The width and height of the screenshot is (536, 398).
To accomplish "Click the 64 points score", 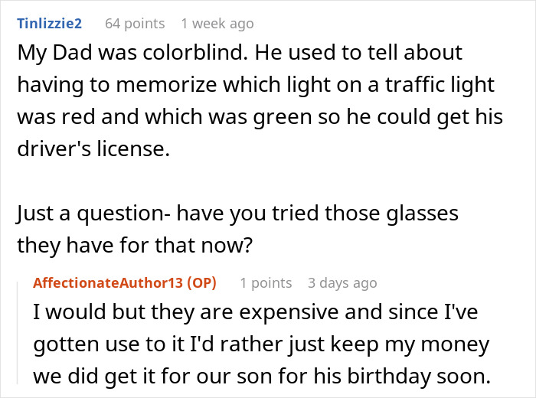I will click(134, 24).
